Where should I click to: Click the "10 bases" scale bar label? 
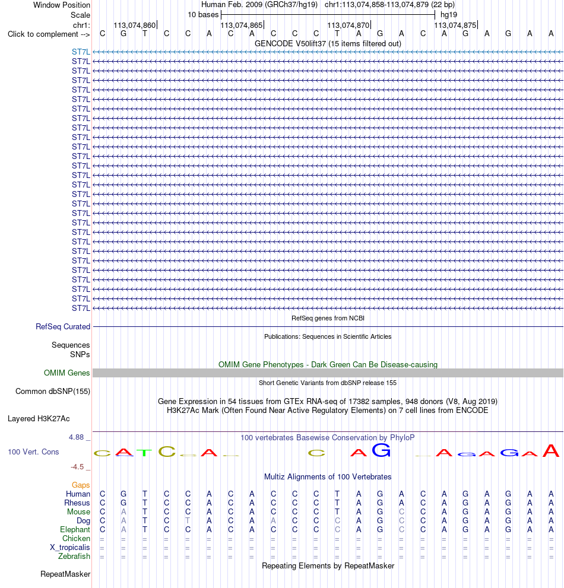[203, 15]
